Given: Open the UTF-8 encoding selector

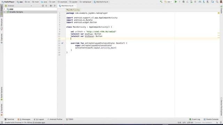Looking at the screenshot, I should point(190,123).
